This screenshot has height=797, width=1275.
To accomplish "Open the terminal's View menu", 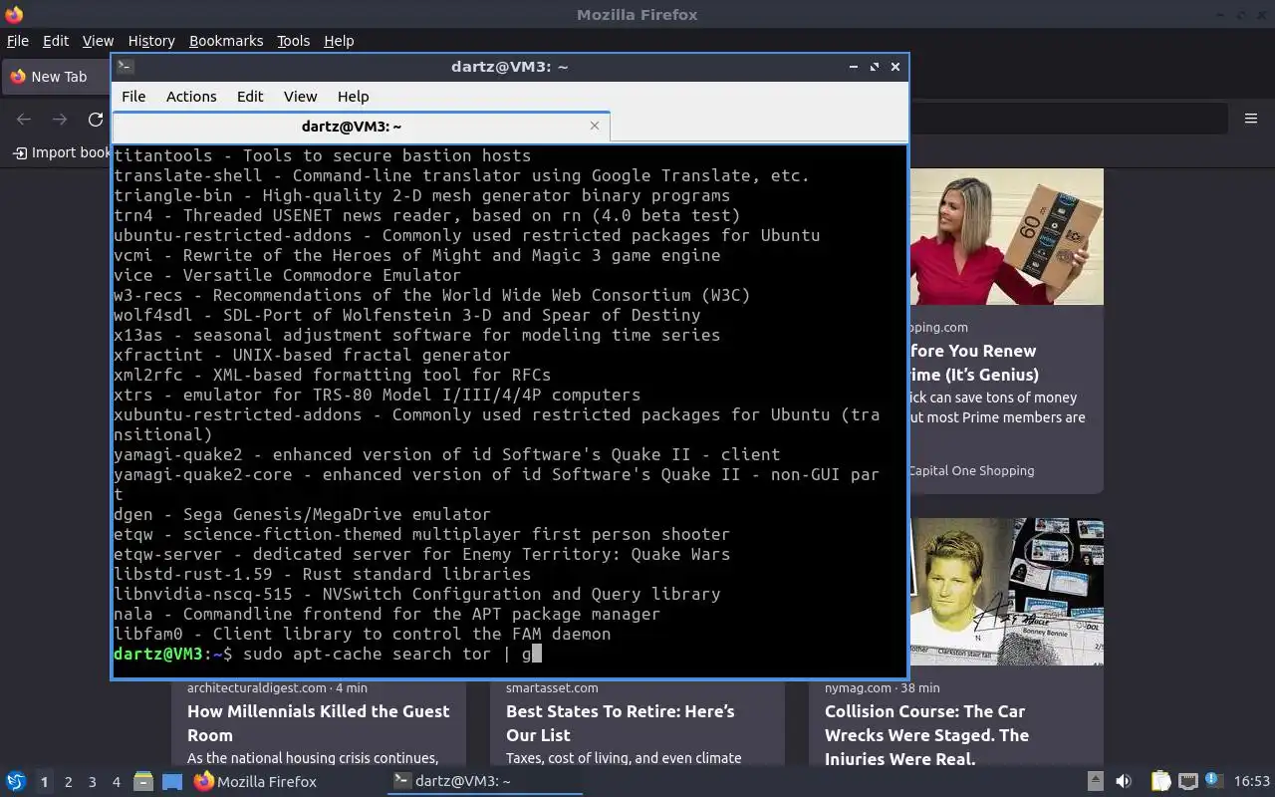I will (x=300, y=97).
